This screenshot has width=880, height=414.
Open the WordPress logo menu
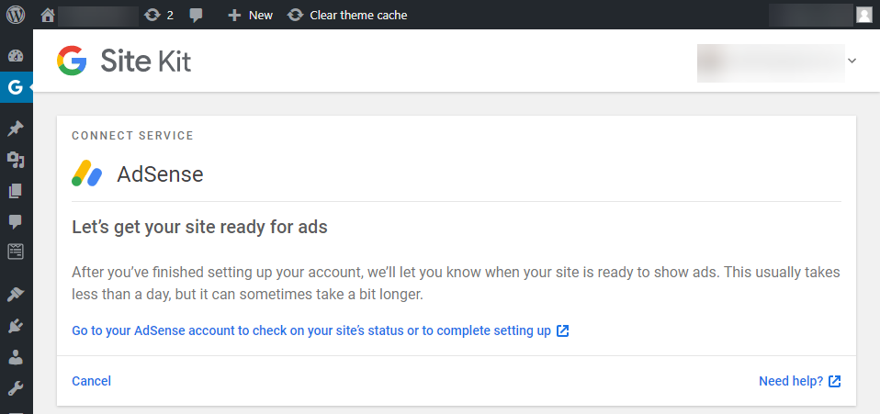click(16, 15)
